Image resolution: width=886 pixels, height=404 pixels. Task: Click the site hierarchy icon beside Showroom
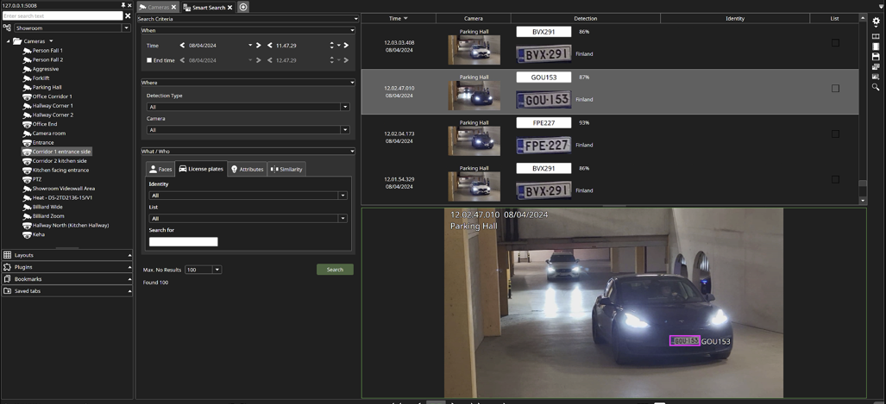coord(7,28)
